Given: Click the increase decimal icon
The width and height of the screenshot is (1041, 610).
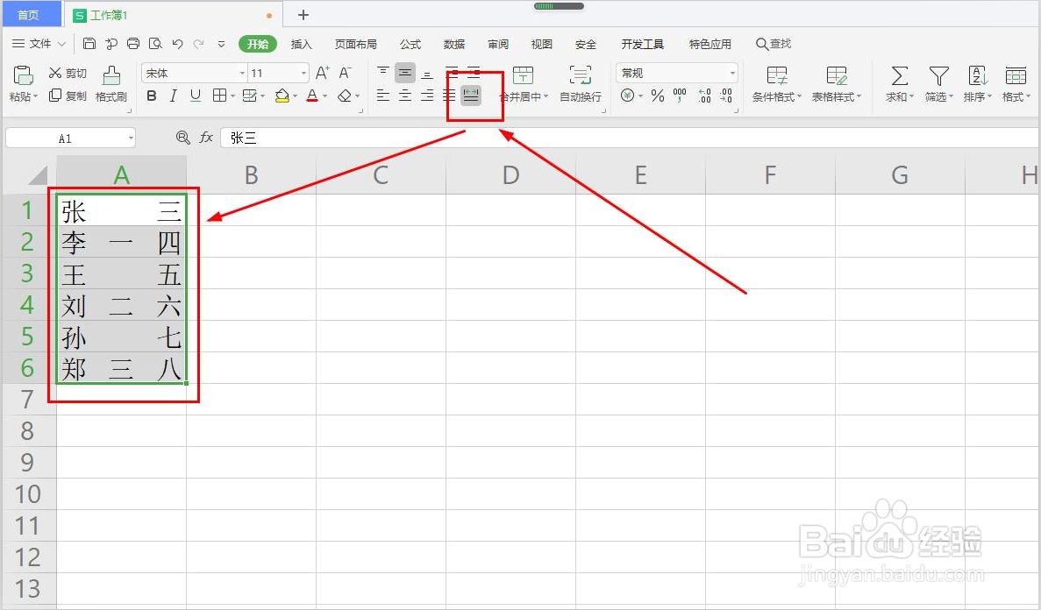Looking at the screenshot, I should 702,96.
